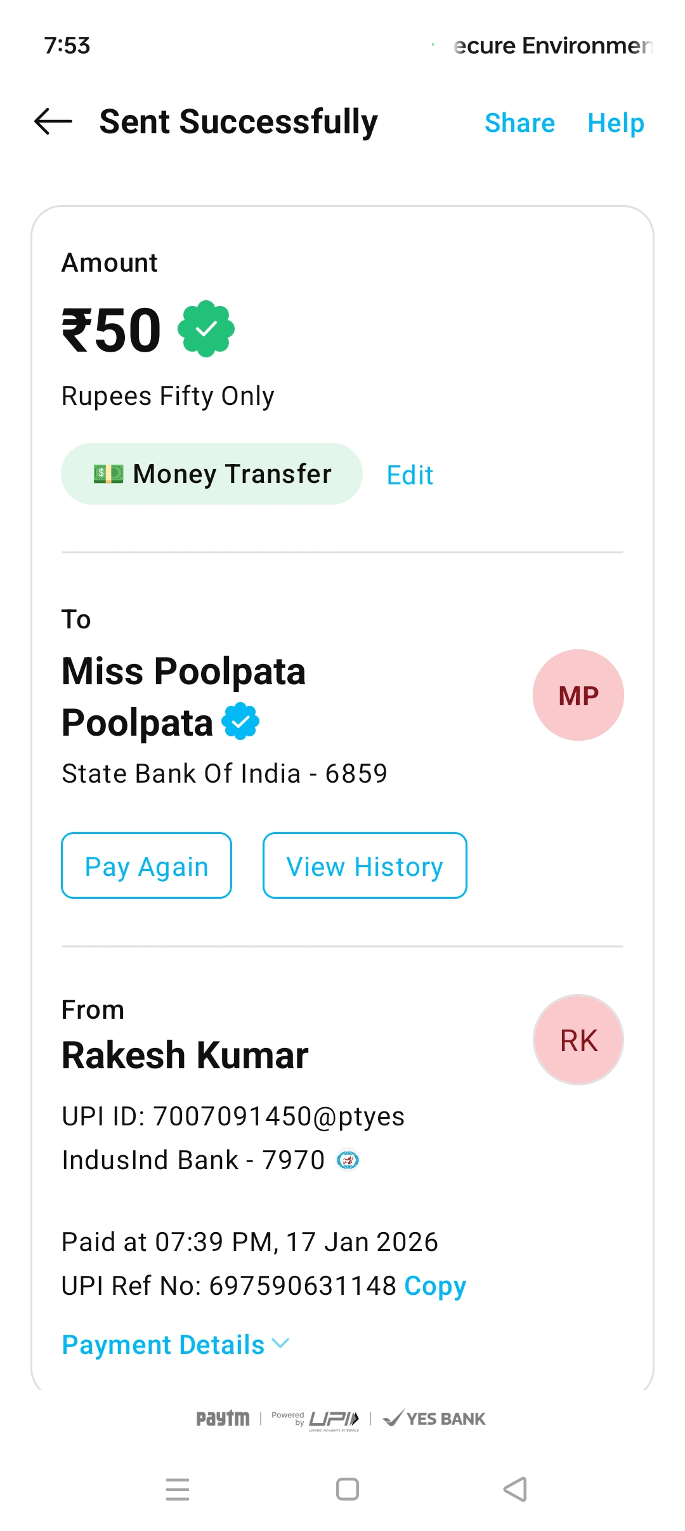Open the MP recipient avatar
Image resolution: width=685 pixels, height=1531 pixels.
pyautogui.click(x=578, y=695)
